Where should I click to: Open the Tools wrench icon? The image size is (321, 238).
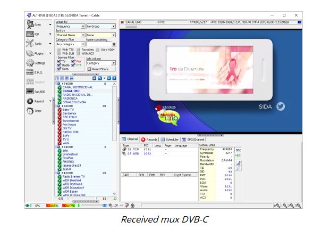click(30, 44)
